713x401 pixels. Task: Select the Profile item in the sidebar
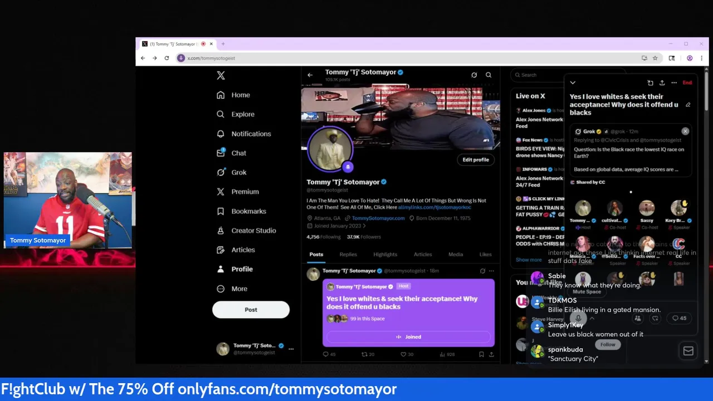[x=235, y=269]
